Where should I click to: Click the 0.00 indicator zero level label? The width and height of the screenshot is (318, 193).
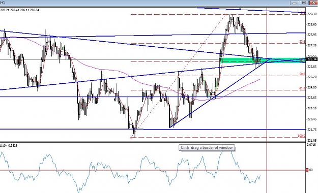(309, 170)
